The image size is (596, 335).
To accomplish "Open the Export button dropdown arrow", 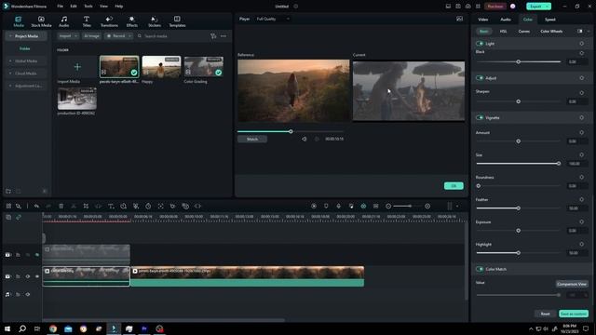I will click(548, 7).
